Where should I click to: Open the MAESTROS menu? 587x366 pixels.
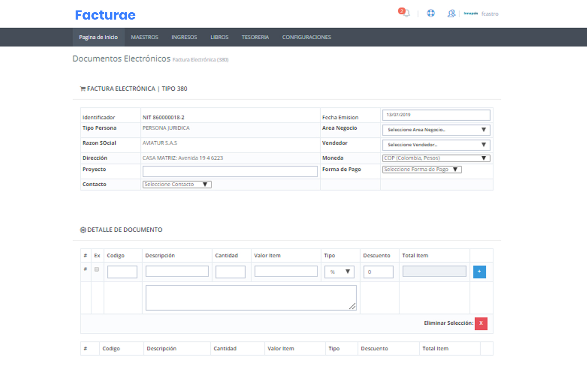pos(144,37)
